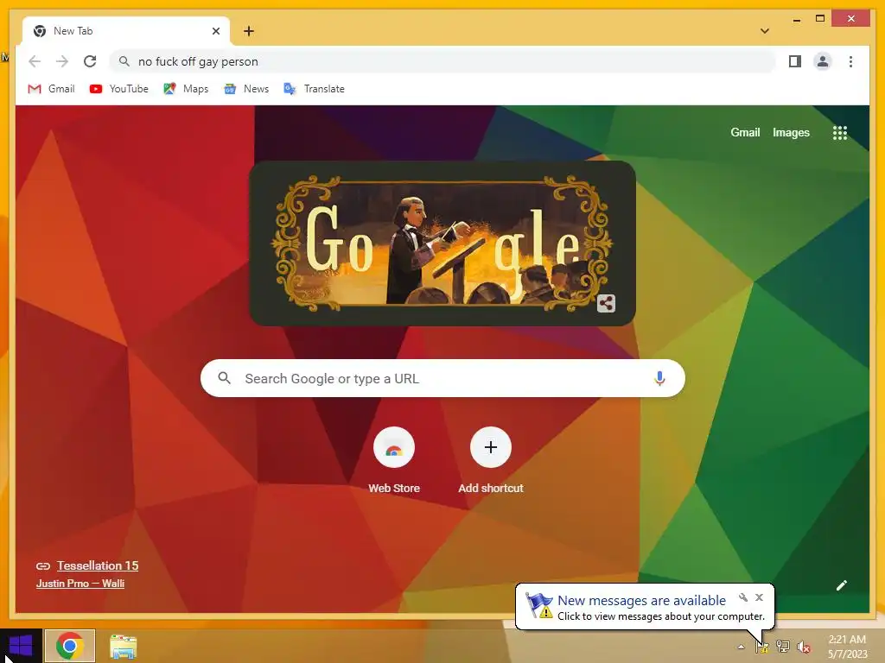This screenshot has width=885, height=663.
Task: Open File Explorer from the taskbar
Action: pyautogui.click(x=123, y=647)
